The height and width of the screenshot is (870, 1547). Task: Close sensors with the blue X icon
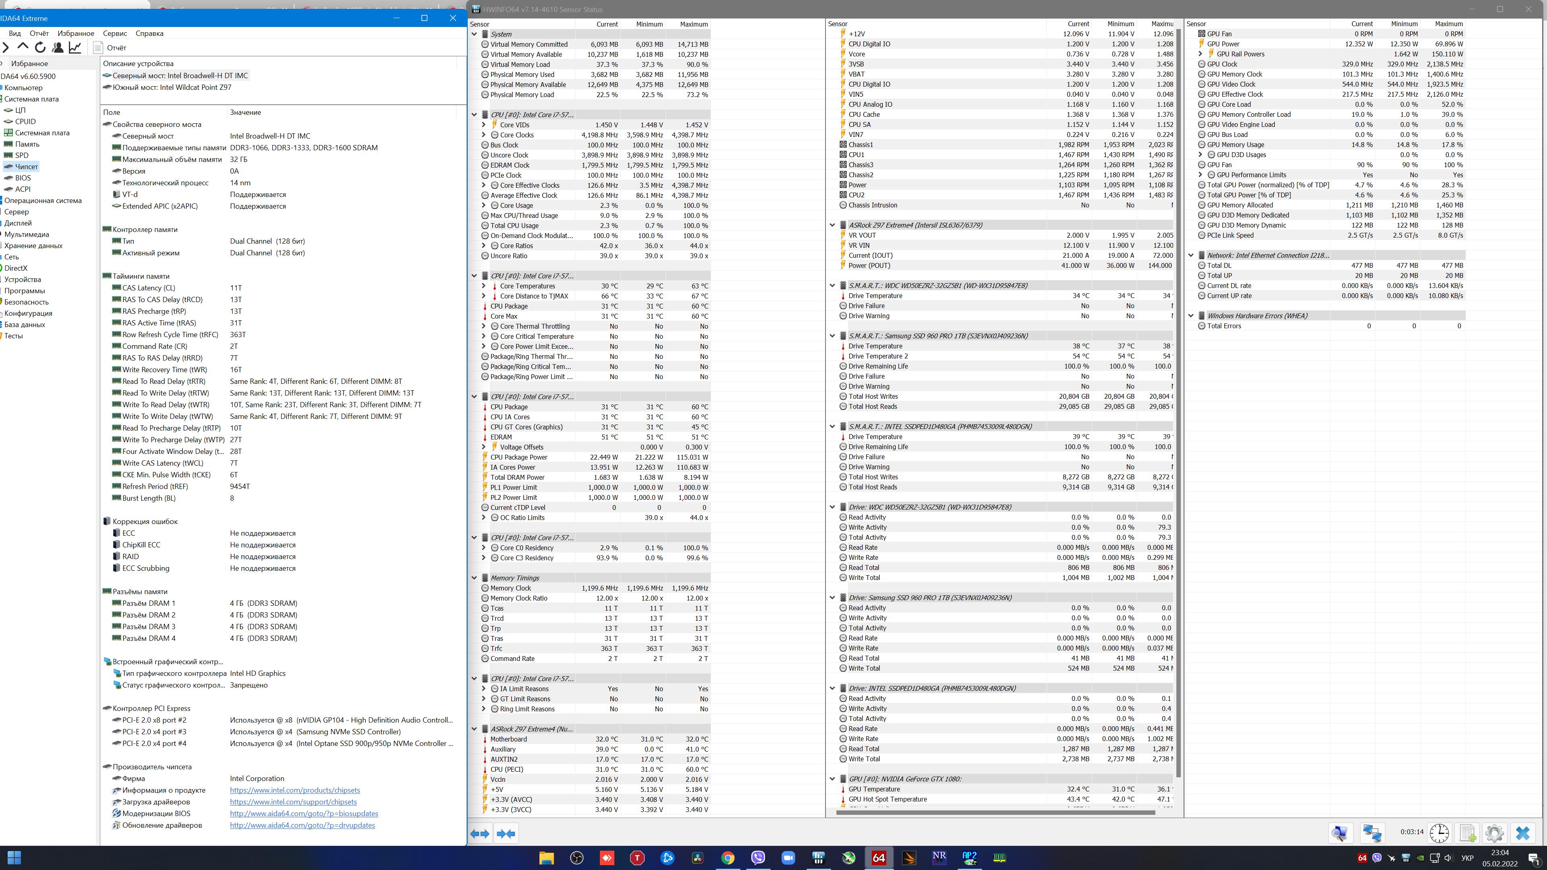[1522, 833]
